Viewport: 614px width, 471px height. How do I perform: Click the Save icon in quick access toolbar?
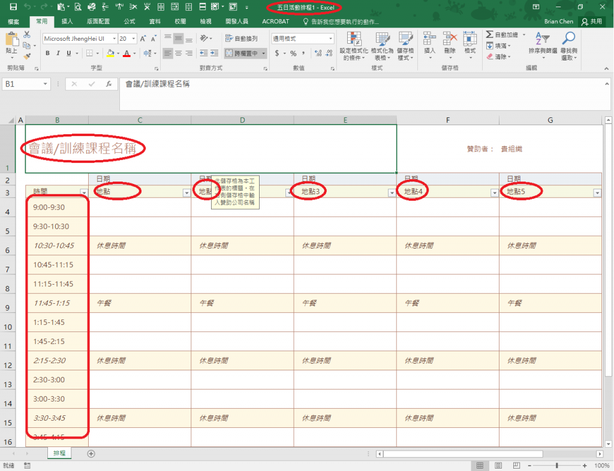click(x=13, y=7)
